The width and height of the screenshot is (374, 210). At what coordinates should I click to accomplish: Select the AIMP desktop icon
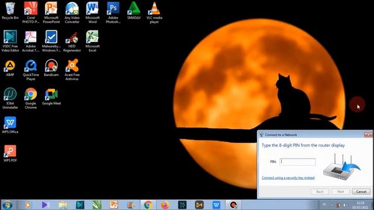point(10,68)
